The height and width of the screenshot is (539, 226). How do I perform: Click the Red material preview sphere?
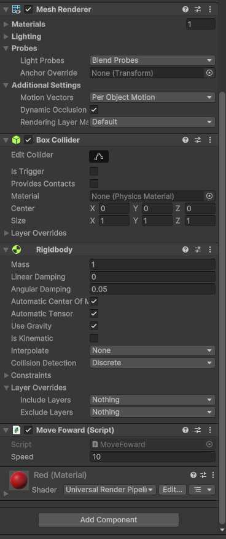coord(19,480)
